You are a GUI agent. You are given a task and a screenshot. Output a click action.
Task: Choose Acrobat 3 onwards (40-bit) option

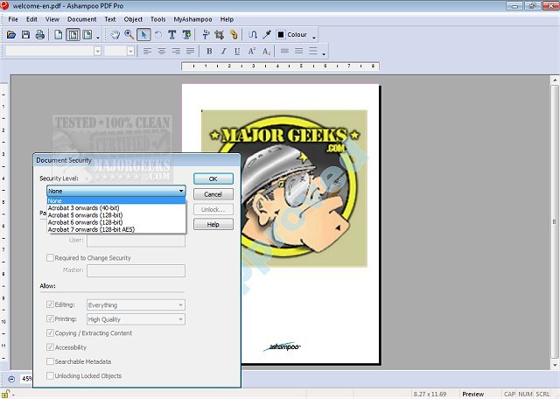click(x=116, y=208)
